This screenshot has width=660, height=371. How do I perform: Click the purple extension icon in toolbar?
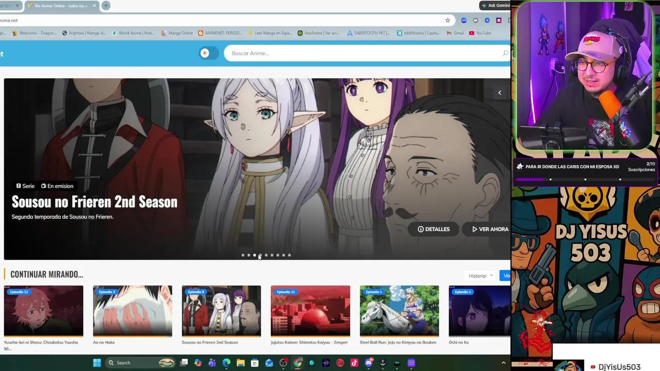pyautogui.click(x=499, y=21)
